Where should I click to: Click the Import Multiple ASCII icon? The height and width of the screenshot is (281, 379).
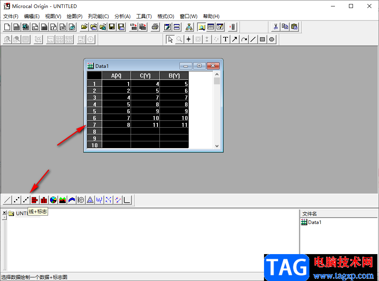tap(143, 27)
